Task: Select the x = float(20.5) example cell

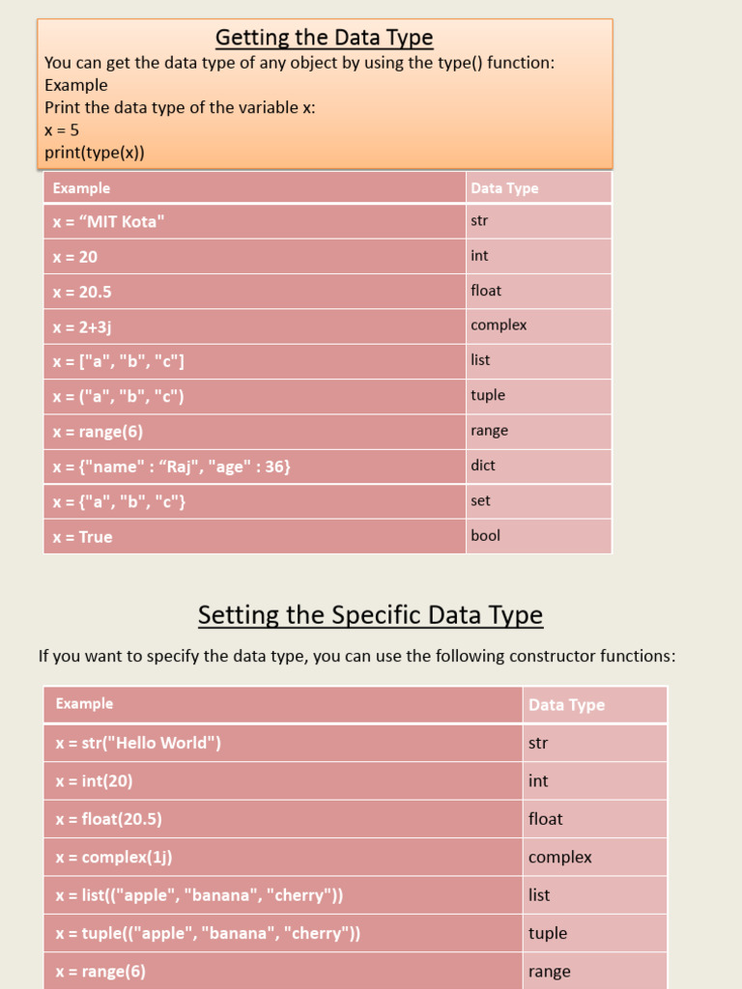Action: point(283,819)
